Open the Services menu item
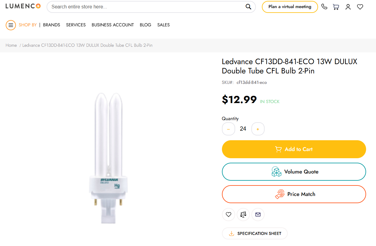 (x=76, y=25)
